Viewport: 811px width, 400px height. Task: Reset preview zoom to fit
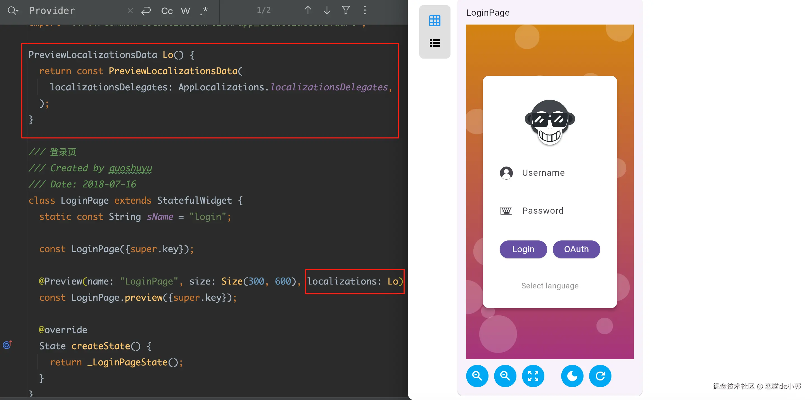(x=533, y=376)
